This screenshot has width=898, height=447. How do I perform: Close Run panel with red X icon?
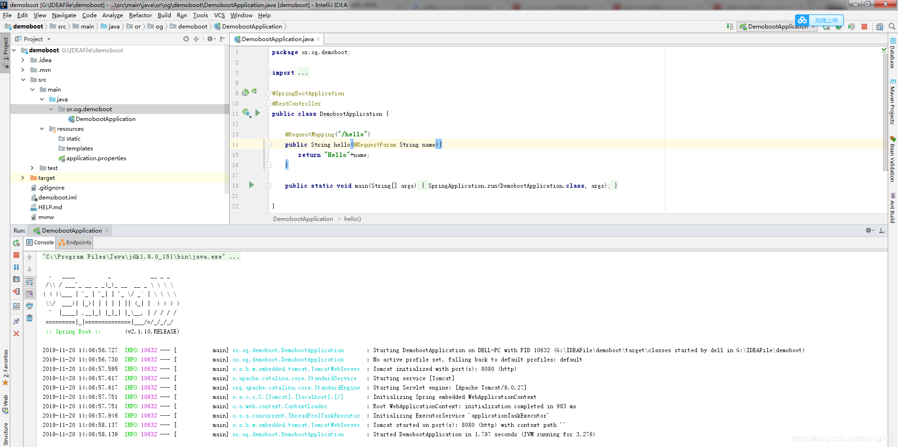[16, 333]
